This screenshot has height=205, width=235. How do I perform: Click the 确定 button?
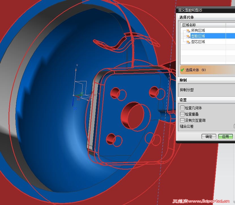click(x=209, y=136)
